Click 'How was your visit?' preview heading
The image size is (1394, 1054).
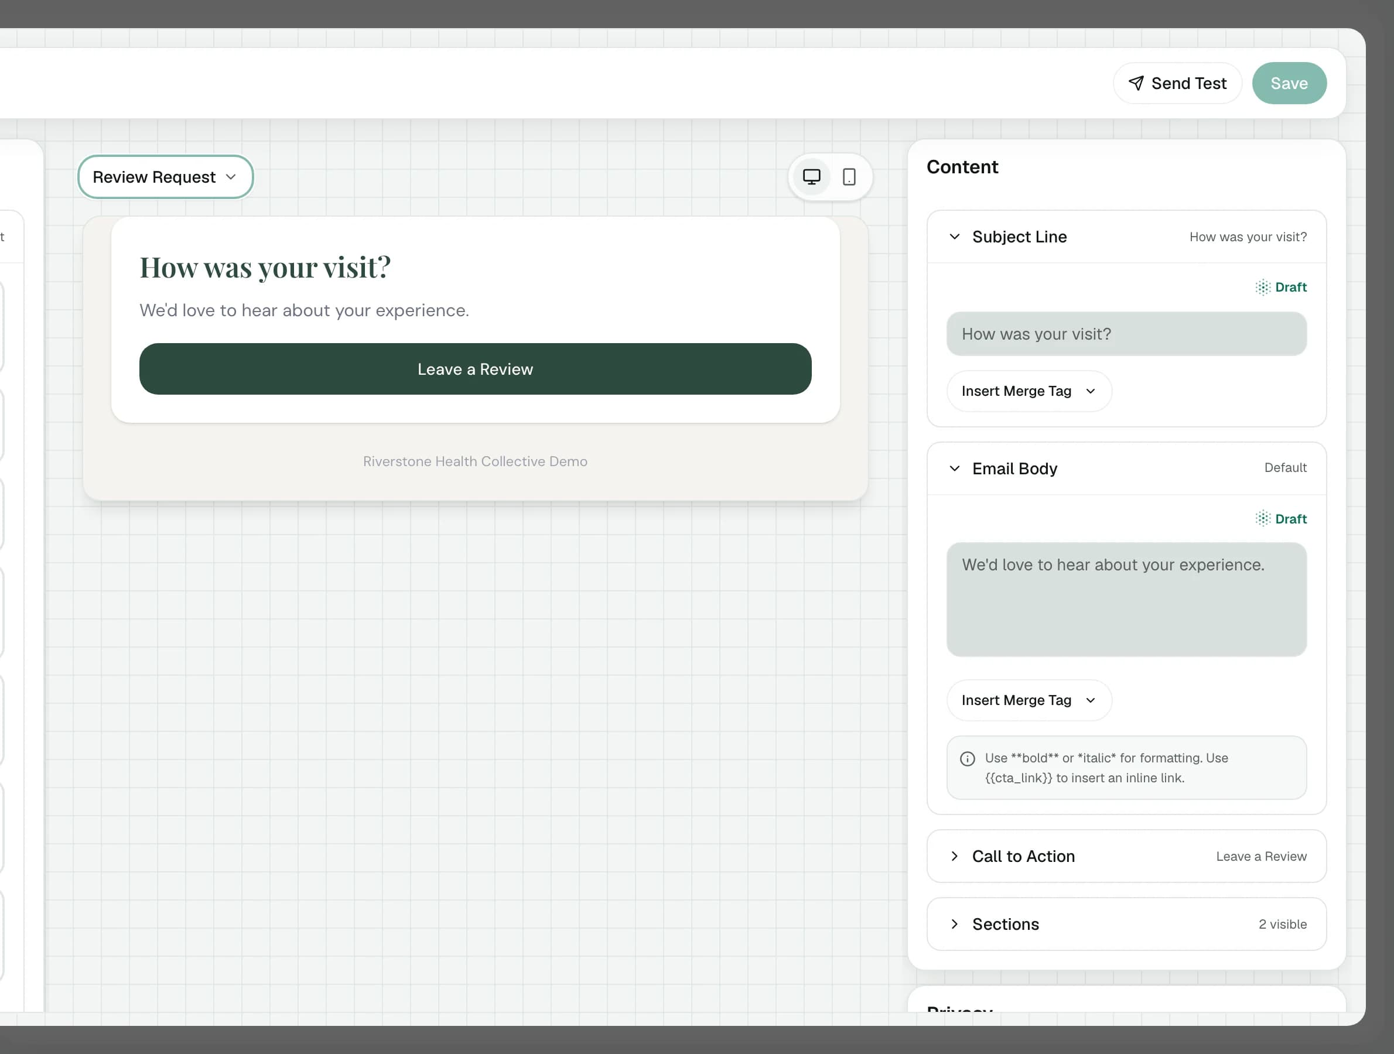265,267
